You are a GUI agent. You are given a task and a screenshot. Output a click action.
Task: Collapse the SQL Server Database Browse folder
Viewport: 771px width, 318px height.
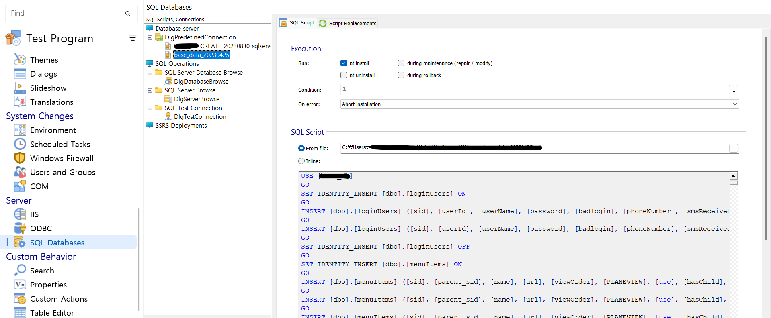point(150,73)
